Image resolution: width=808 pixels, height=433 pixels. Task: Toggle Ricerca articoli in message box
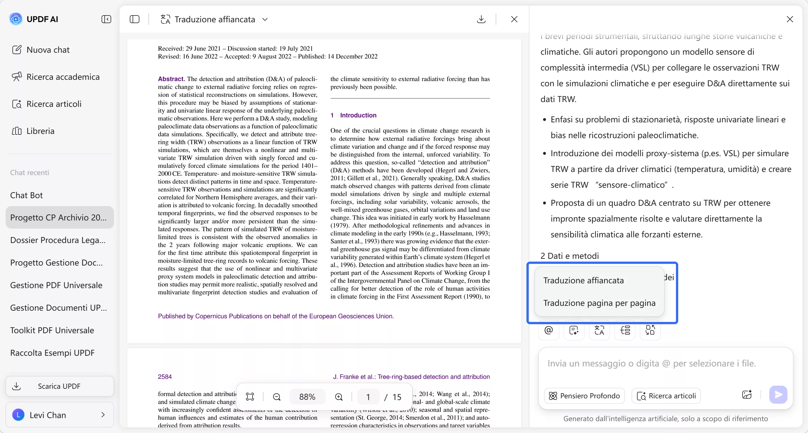click(x=666, y=396)
